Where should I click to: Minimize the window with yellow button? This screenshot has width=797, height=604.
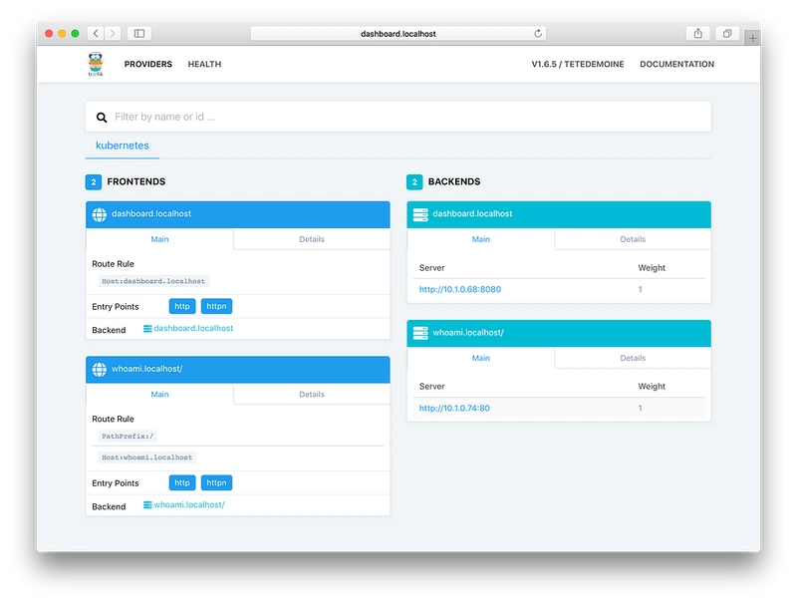tap(62, 34)
